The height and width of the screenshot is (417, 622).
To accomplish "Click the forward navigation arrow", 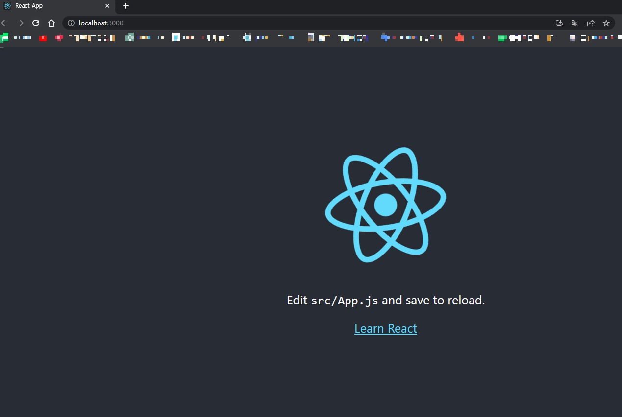I will (20, 23).
